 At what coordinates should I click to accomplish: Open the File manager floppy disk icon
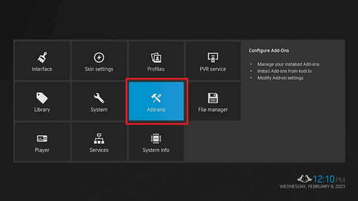(x=213, y=98)
